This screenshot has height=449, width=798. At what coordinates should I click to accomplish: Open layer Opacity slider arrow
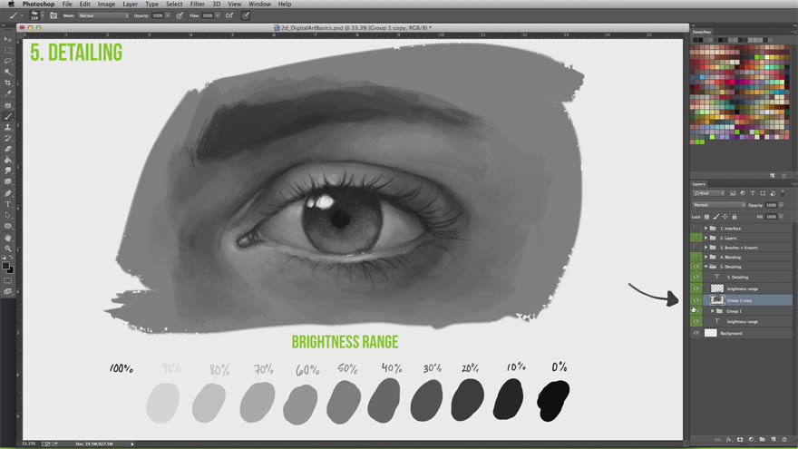coord(781,205)
